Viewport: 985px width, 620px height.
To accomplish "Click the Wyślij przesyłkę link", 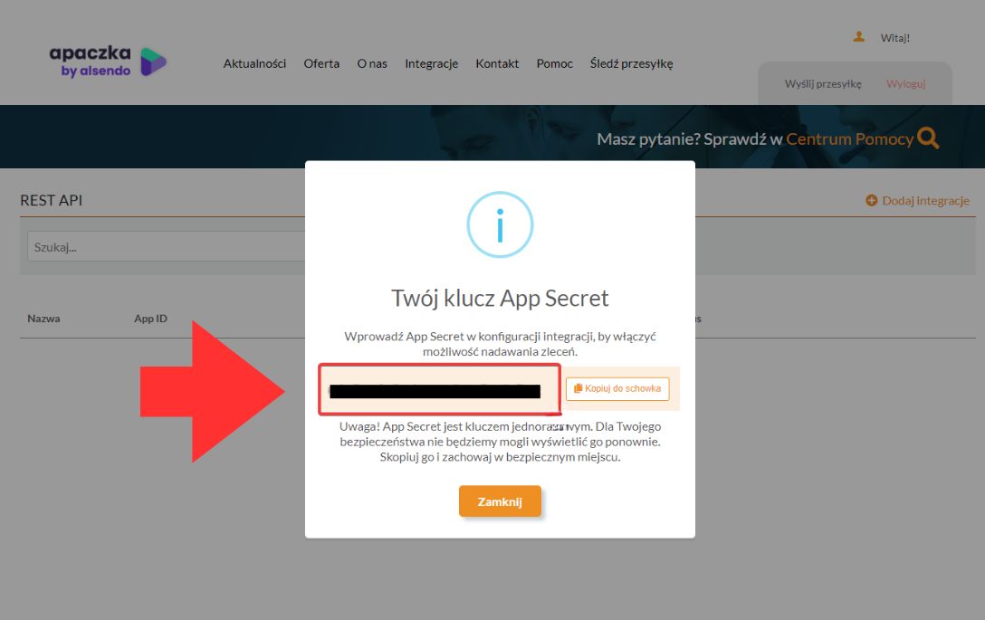I will click(823, 83).
